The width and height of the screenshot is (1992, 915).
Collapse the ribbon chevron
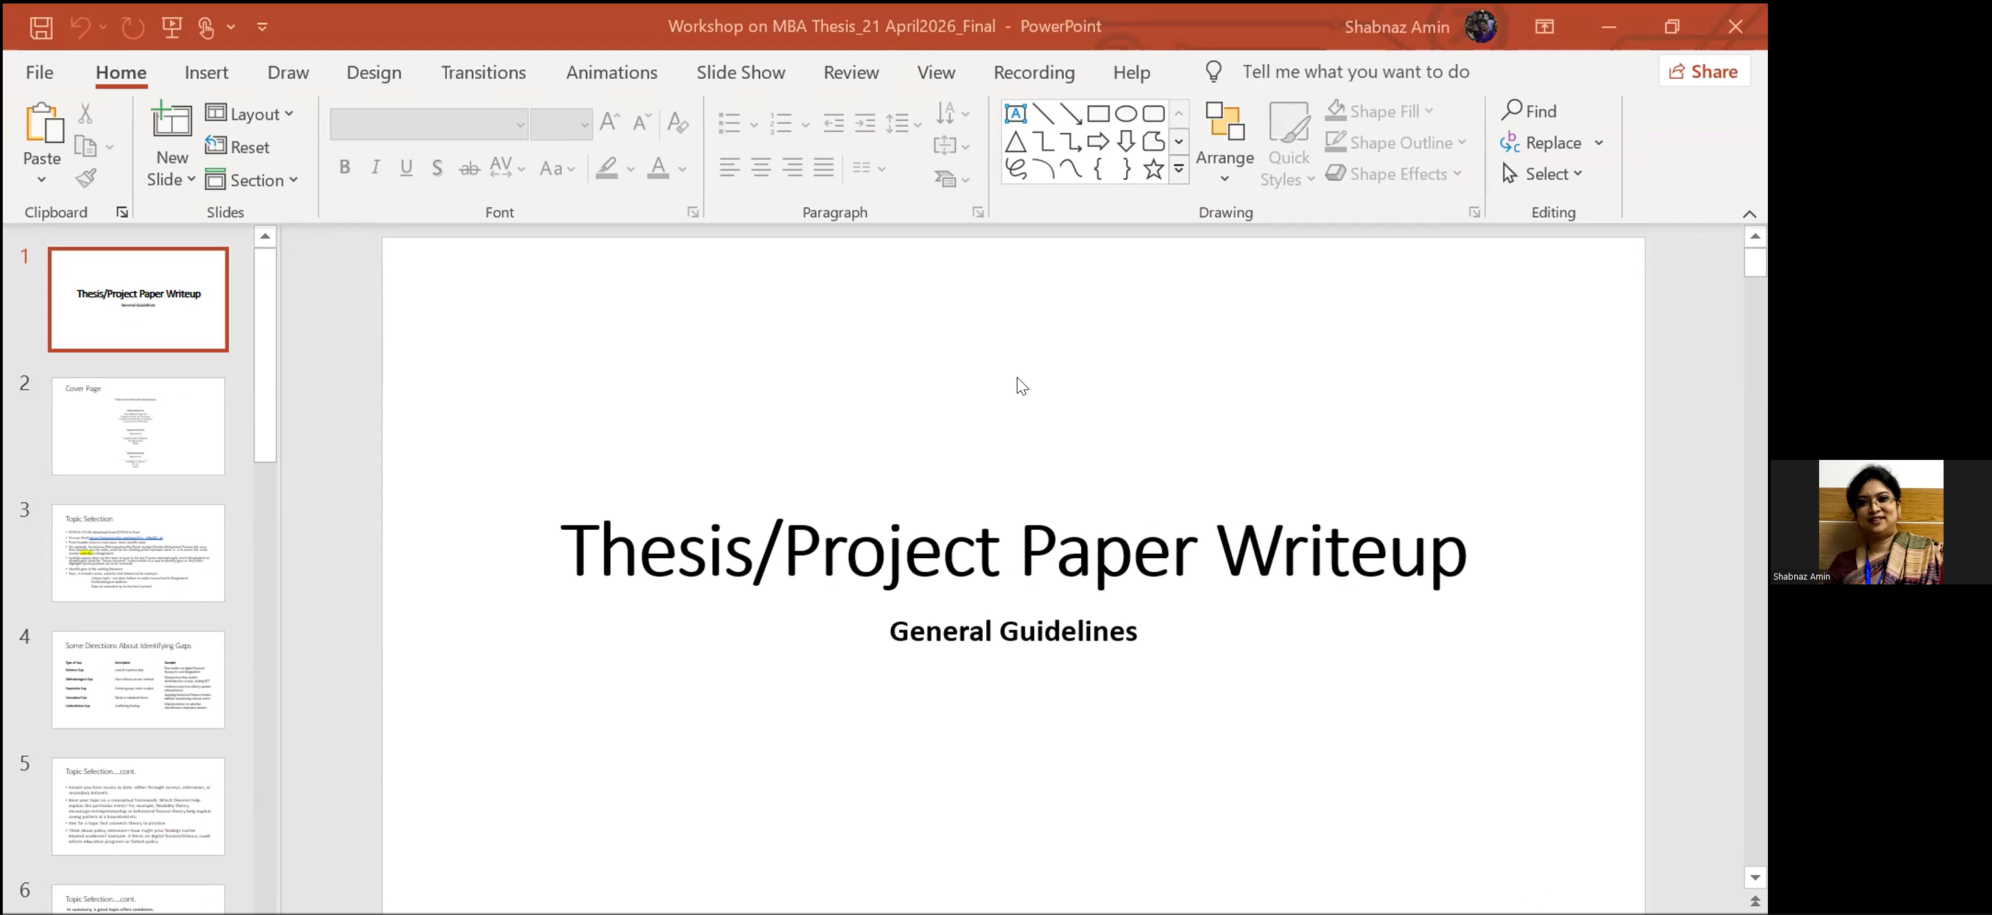pos(1749,214)
